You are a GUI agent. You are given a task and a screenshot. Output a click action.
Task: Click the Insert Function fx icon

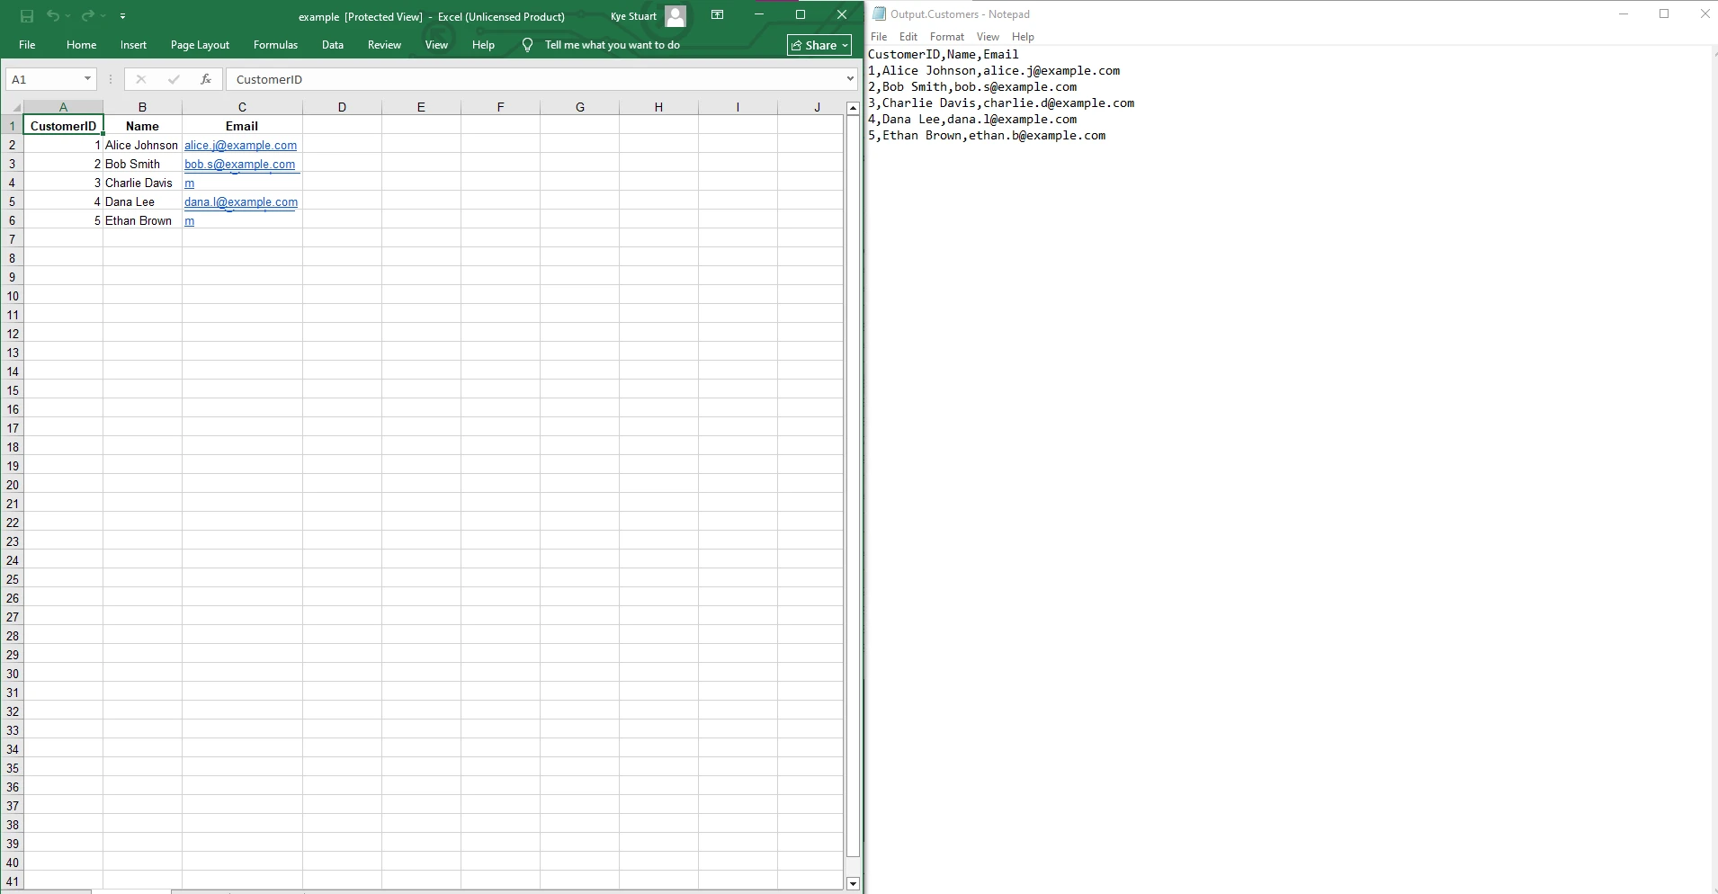[x=206, y=79]
